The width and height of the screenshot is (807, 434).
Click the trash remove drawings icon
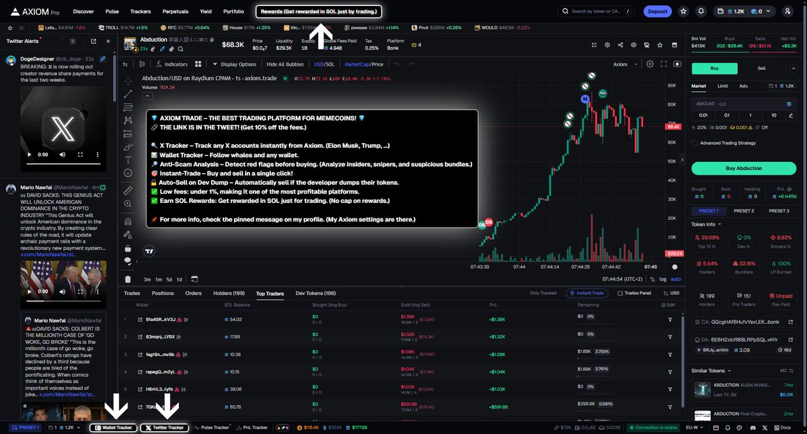128,279
